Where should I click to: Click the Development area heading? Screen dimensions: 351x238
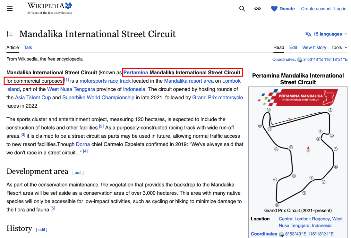(38, 171)
